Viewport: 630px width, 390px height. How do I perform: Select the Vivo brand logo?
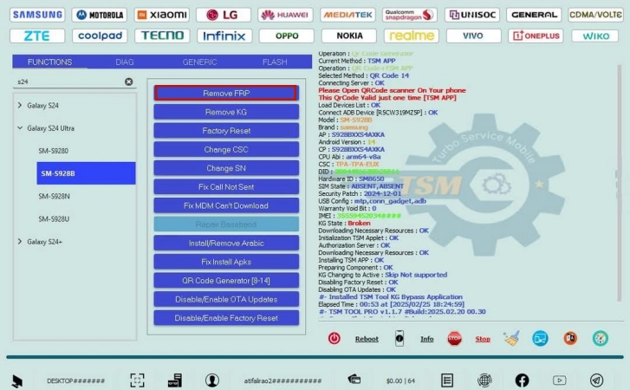[x=473, y=36]
